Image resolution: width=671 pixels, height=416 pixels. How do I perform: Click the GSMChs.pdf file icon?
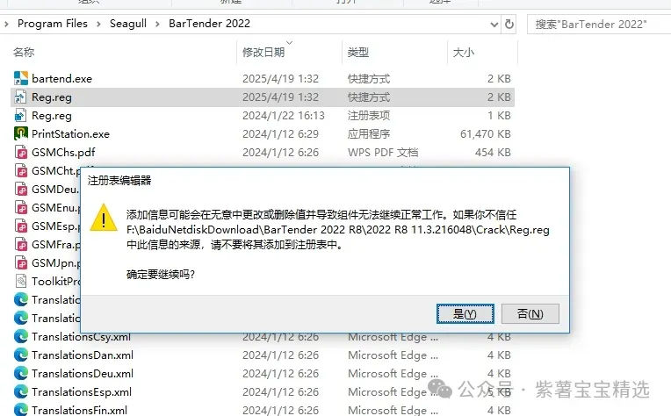pos(21,152)
